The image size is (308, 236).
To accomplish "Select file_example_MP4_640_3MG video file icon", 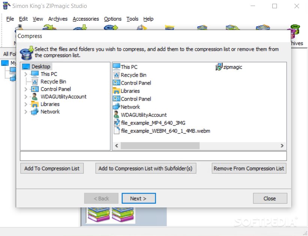I will [117, 123].
